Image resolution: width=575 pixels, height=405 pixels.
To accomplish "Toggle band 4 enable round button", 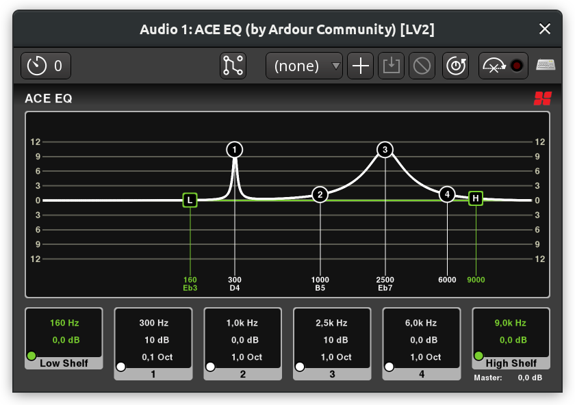I will 389,367.
